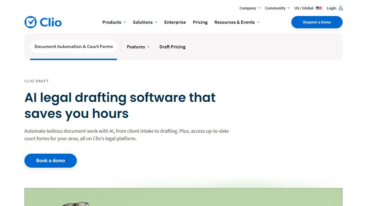Open the Products menu chevron
The height and width of the screenshot is (206, 367).
(x=125, y=22)
